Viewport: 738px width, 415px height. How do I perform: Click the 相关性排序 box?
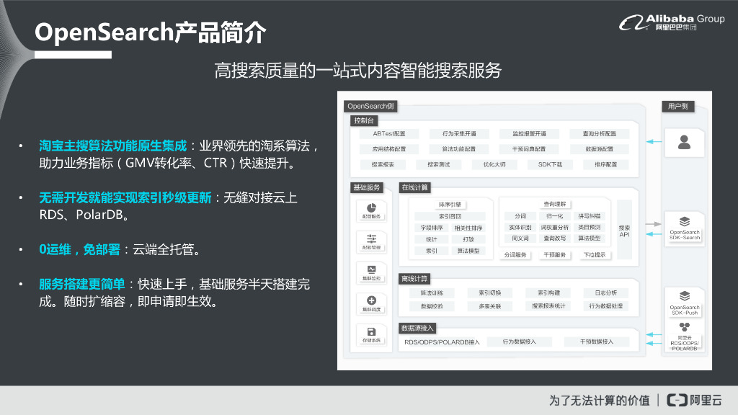468,228
